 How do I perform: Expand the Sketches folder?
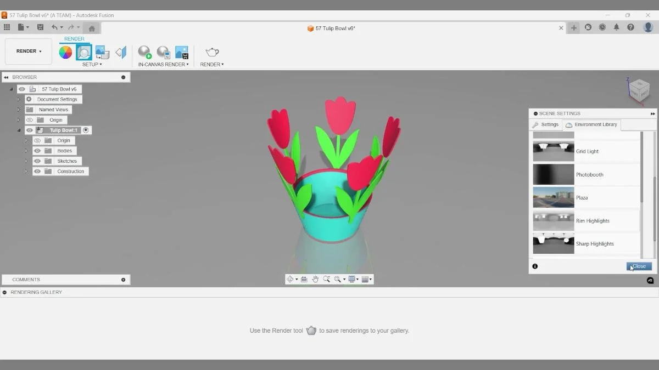click(26, 161)
